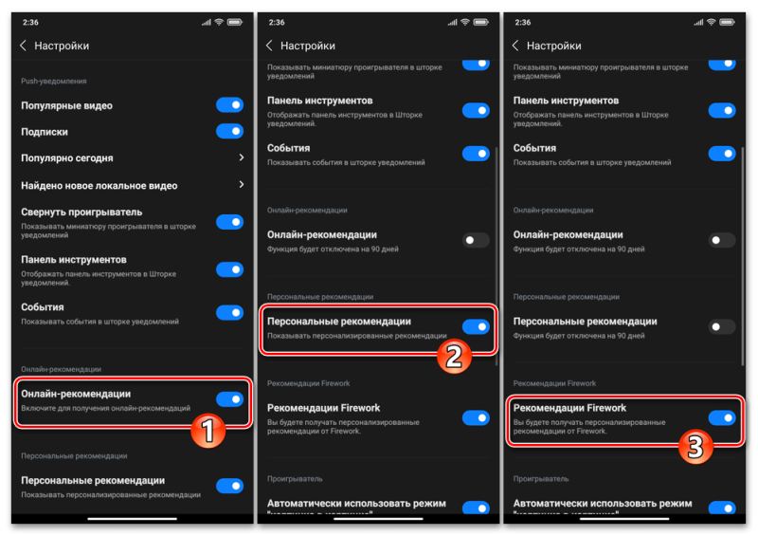Tap signal strength icon on middle screen

[x=452, y=22]
